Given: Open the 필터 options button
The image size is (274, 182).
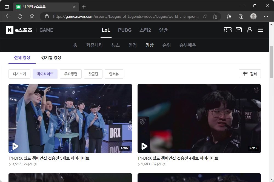Looking at the screenshot, I should [250, 74].
